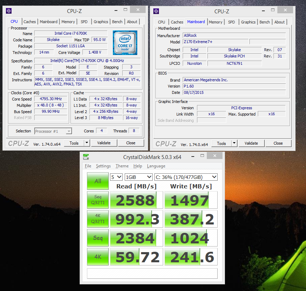Click Close button in right CPU-Z window
The width and height of the screenshot is (306, 291).
pos(278,143)
